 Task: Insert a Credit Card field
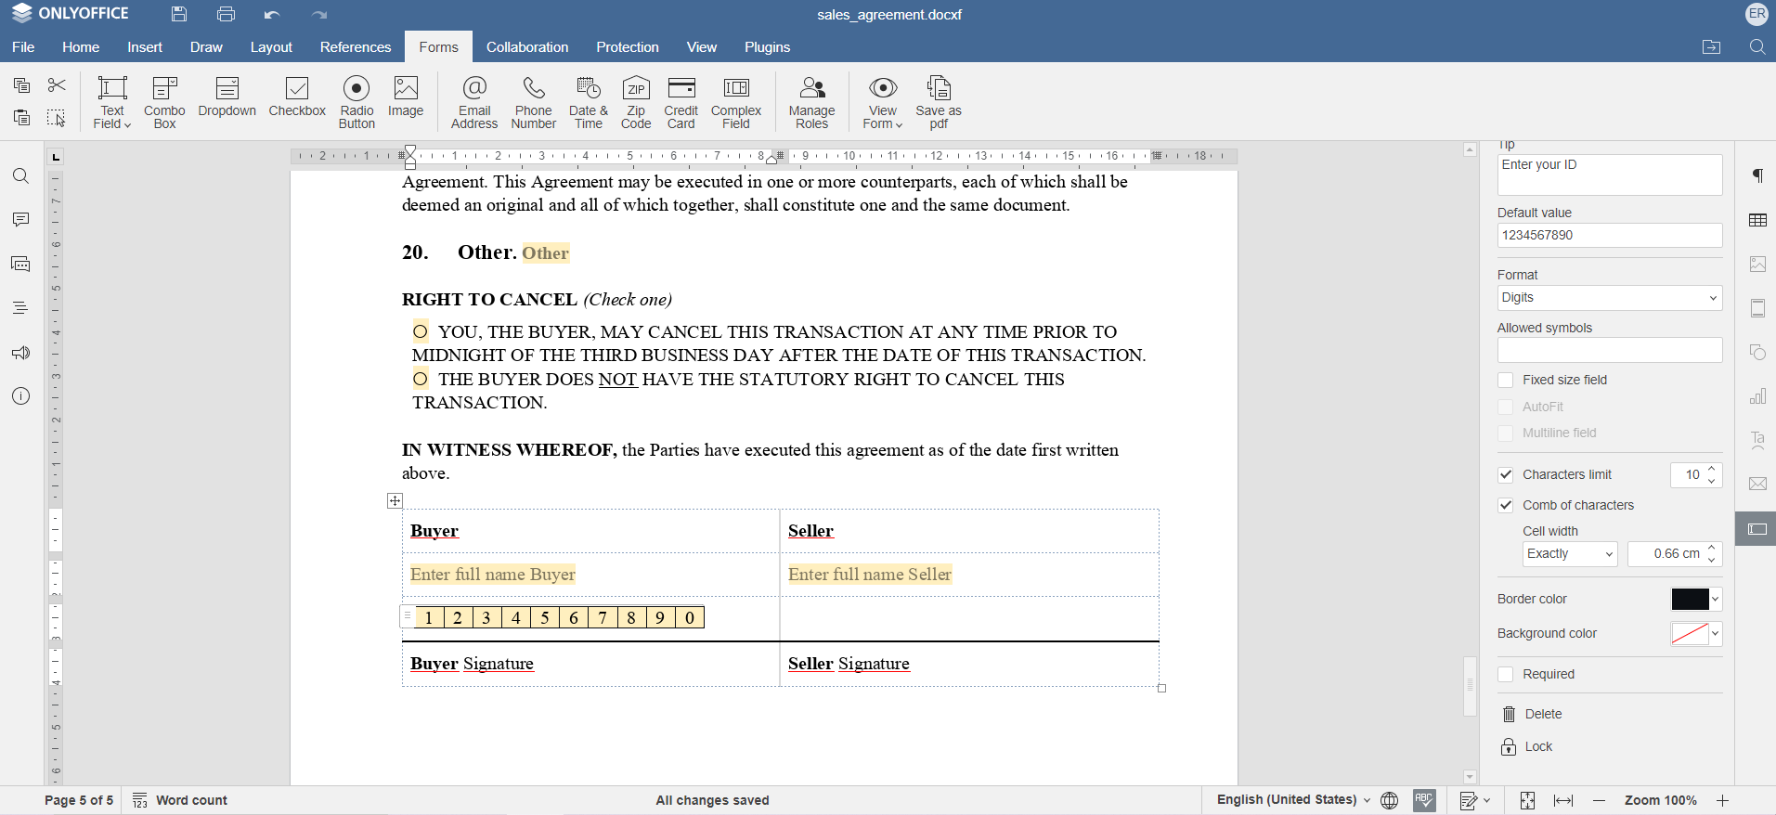681,101
